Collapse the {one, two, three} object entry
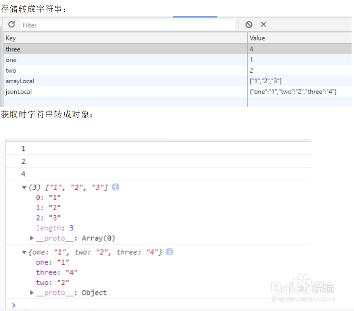354x311 pixels. [x=24, y=252]
